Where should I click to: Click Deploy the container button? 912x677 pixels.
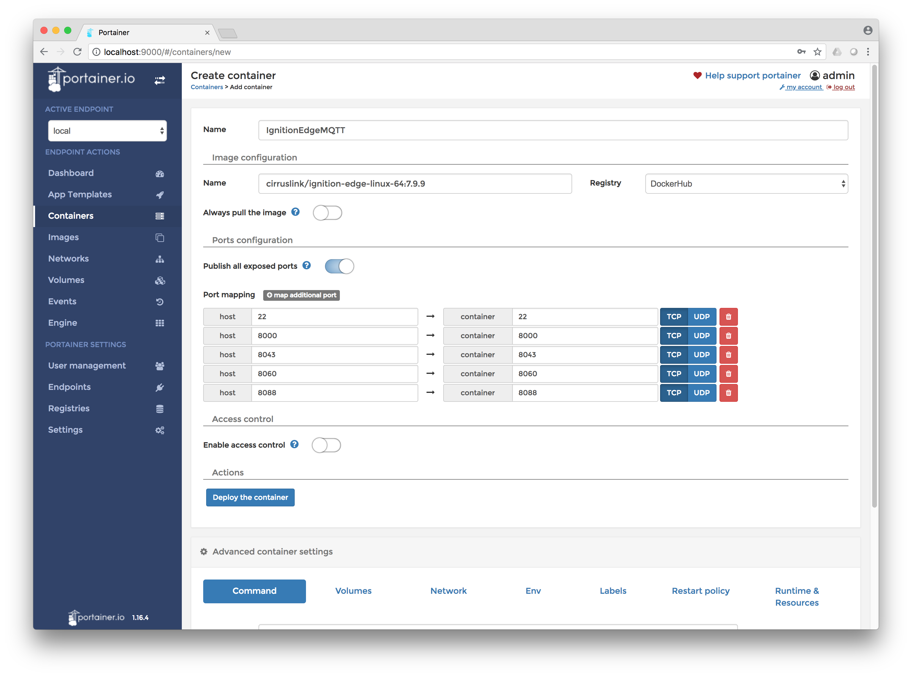(250, 497)
